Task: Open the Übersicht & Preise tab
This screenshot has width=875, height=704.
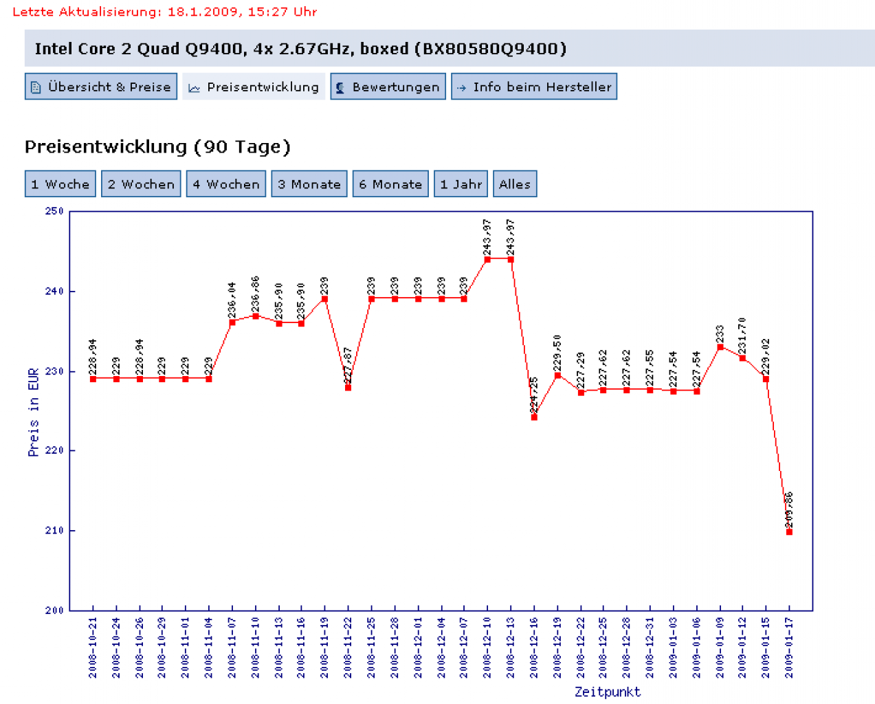Action: (x=101, y=87)
